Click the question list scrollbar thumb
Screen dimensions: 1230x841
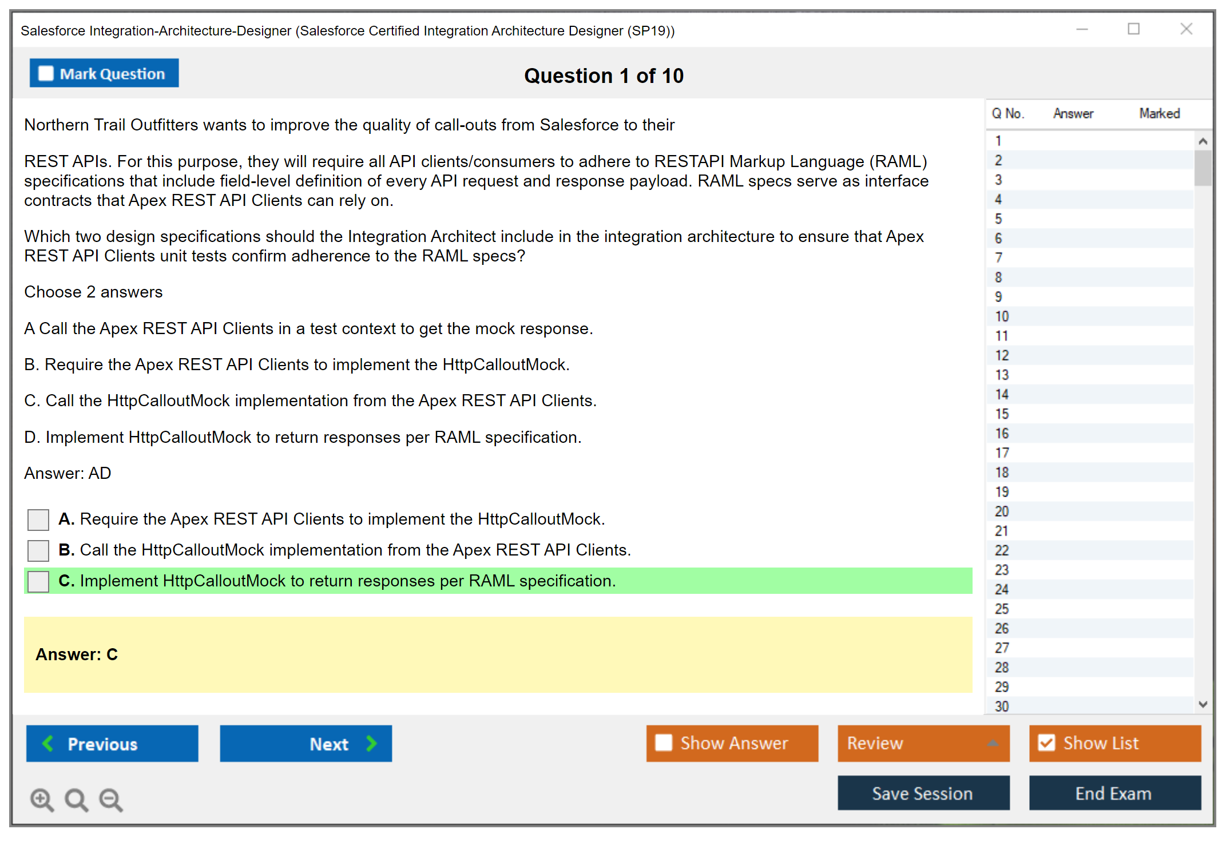coord(1203,167)
